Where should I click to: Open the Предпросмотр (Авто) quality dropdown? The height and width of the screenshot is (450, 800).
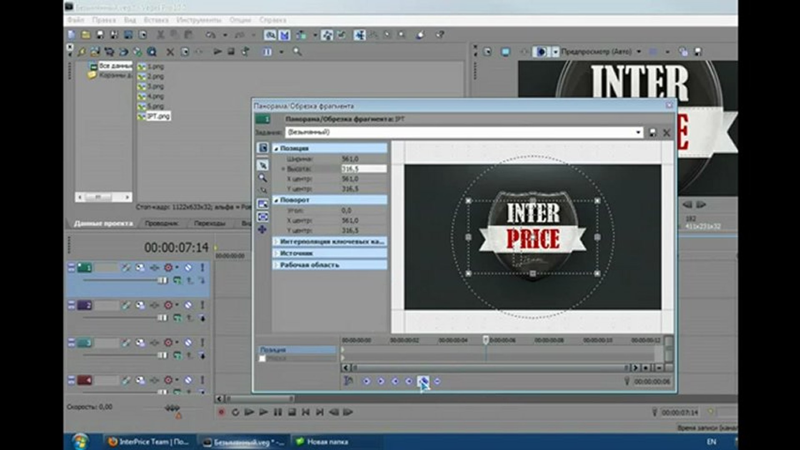click(639, 52)
